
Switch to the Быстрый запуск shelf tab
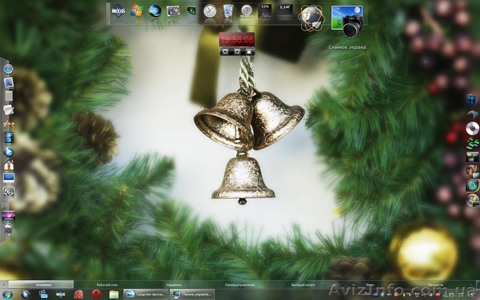pyautogui.click(x=303, y=284)
